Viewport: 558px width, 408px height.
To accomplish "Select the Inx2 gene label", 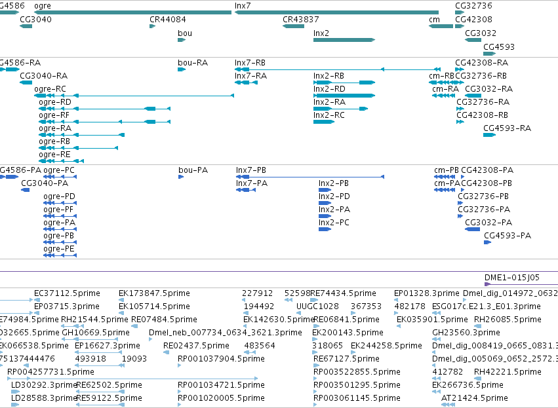I will (x=321, y=33).
